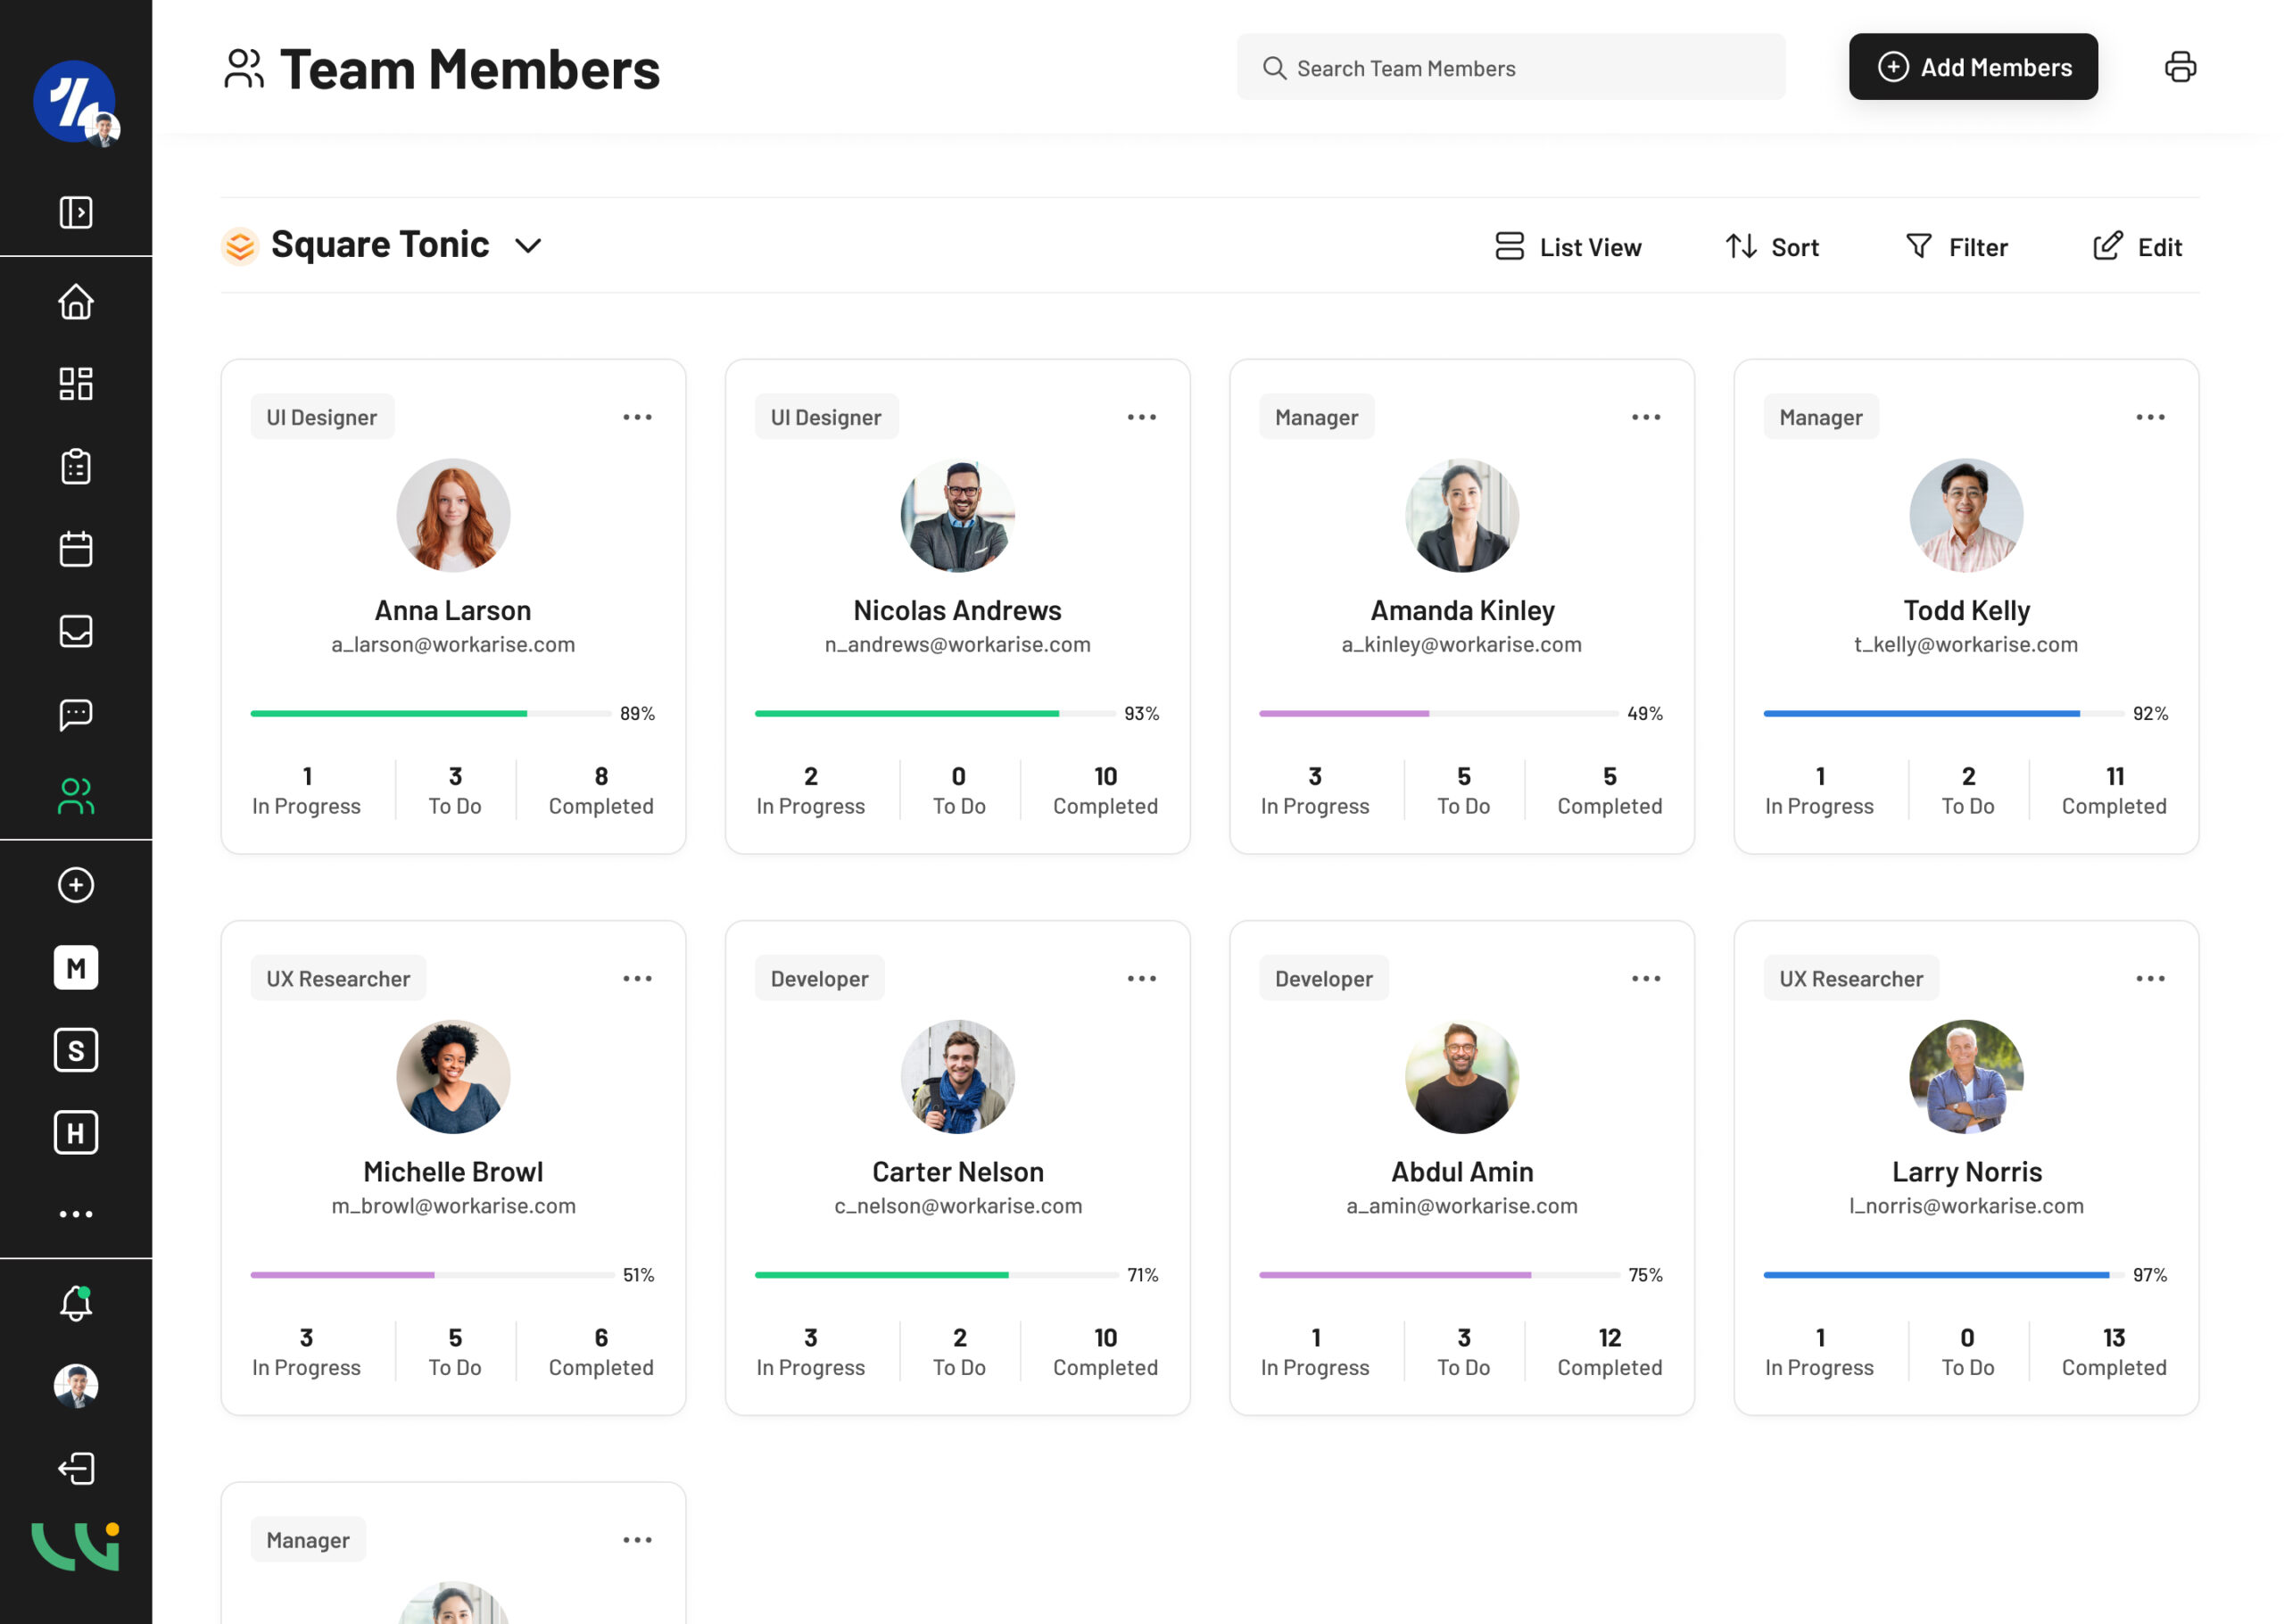Click the Edit button
2284x1624 pixels.
2137,247
